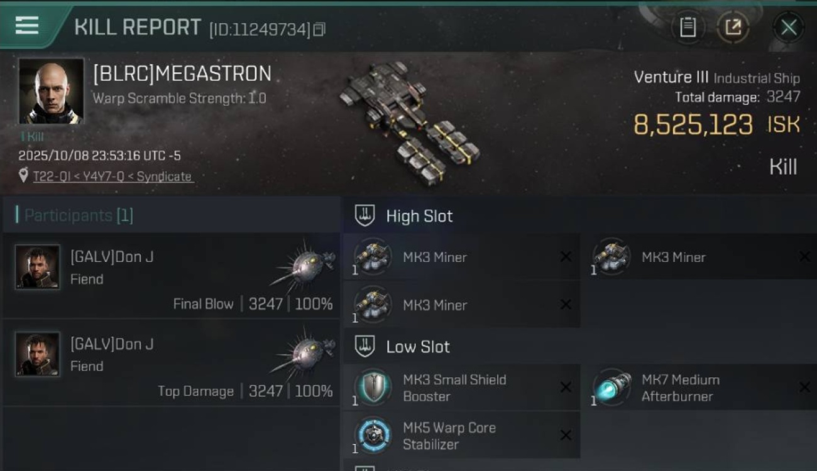Close the kill report window

(x=788, y=28)
